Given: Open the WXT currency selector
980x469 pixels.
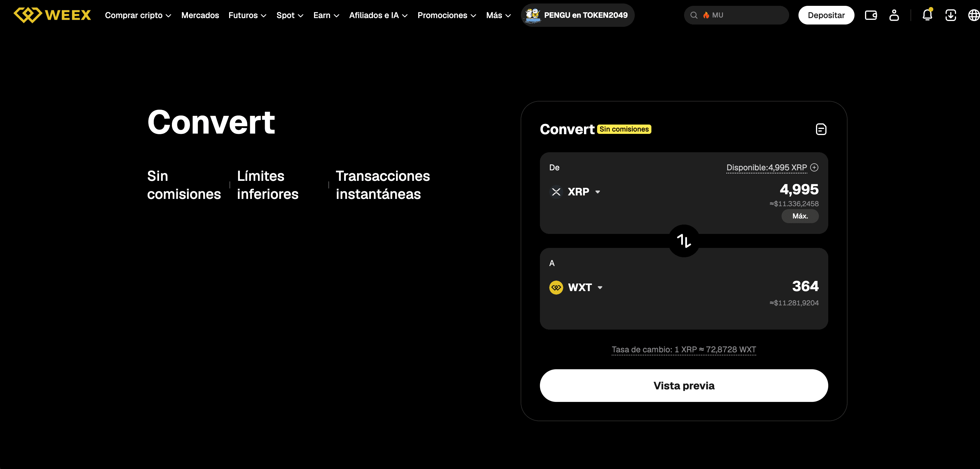Looking at the screenshot, I should click(x=576, y=287).
